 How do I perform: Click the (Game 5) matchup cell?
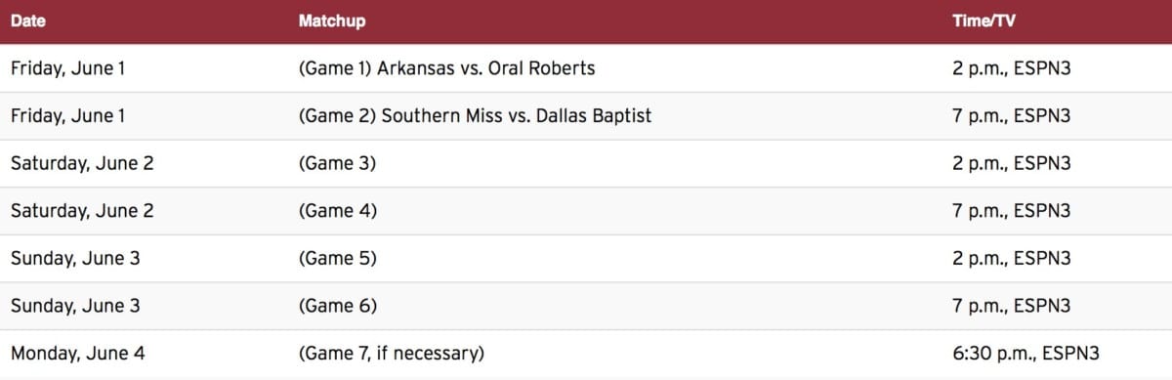[x=337, y=259]
